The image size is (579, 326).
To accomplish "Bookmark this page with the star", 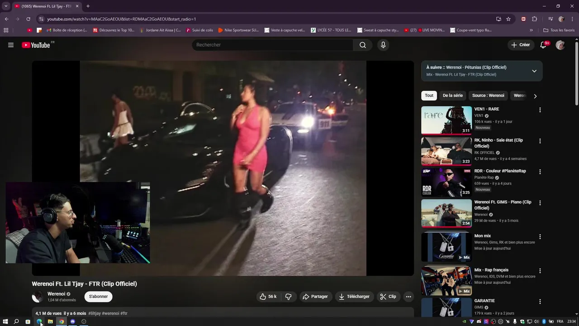I will click(x=508, y=19).
